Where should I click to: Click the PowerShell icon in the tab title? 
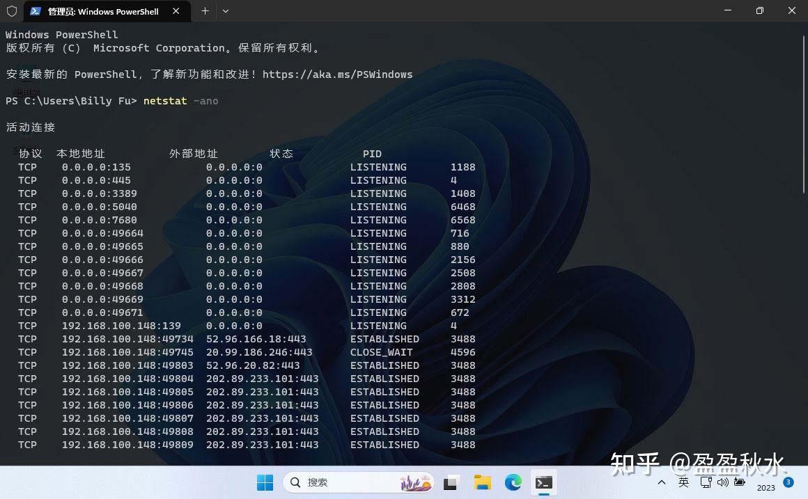pos(35,11)
